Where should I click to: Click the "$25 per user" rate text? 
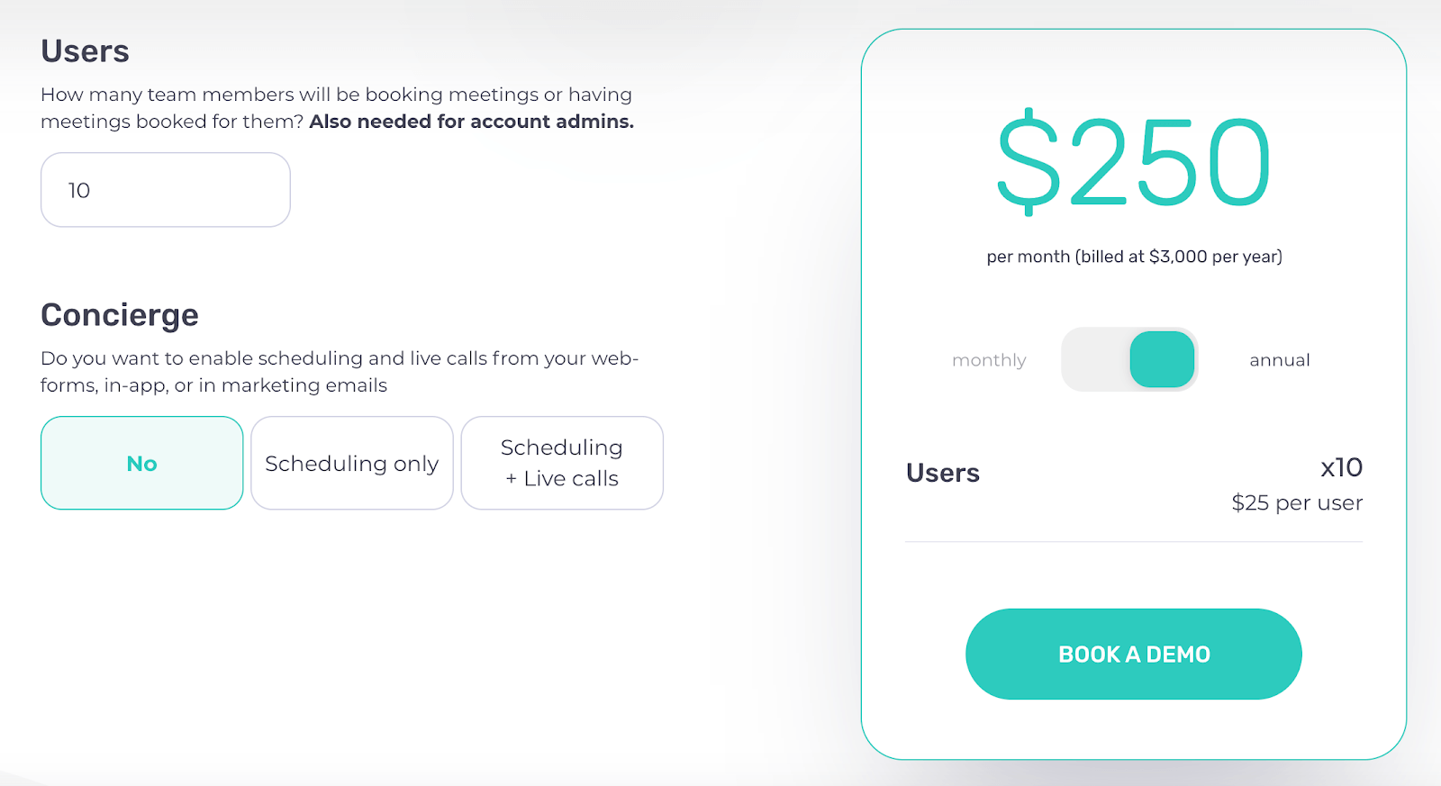click(x=1297, y=502)
